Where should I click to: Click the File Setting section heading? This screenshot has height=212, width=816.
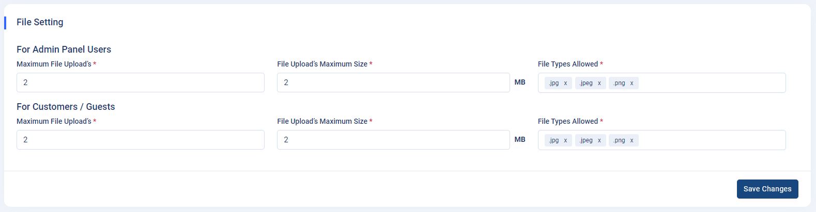pyautogui.click(x=40, y=22)
